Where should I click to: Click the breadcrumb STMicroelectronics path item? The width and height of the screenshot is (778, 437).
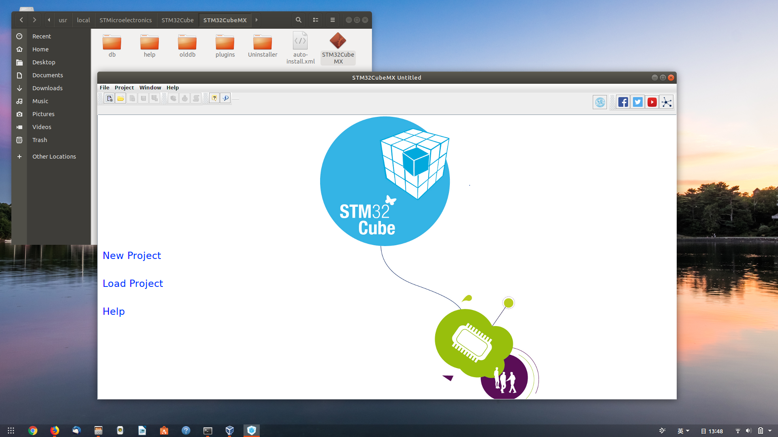click(126, 20)
